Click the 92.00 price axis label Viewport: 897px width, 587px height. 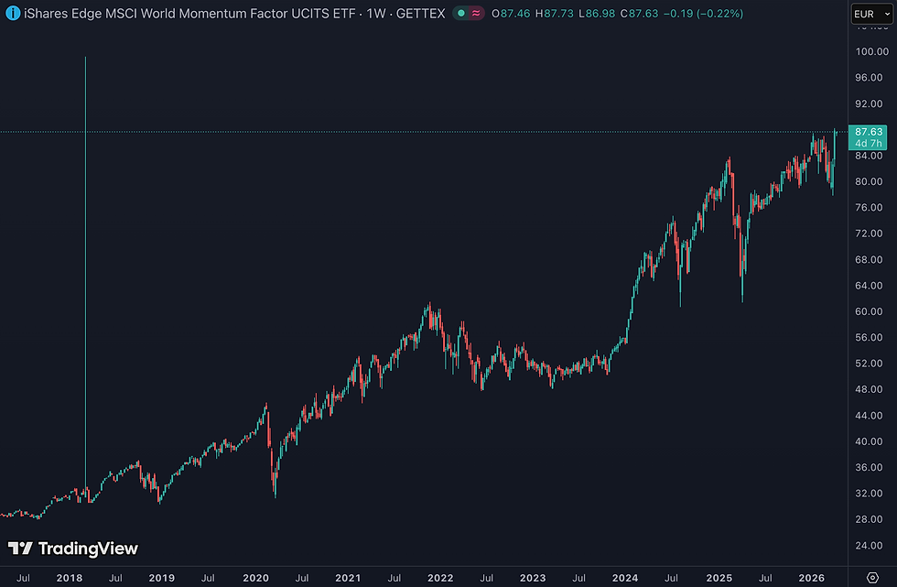click(x=869, y=103)
